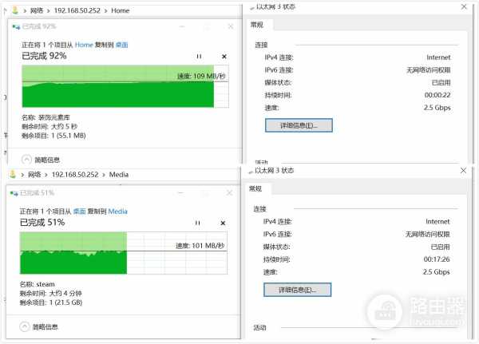Collapse details in the 51% copy dialog
The height and width of the screenshot is (344, 479).
click(25, 326)
